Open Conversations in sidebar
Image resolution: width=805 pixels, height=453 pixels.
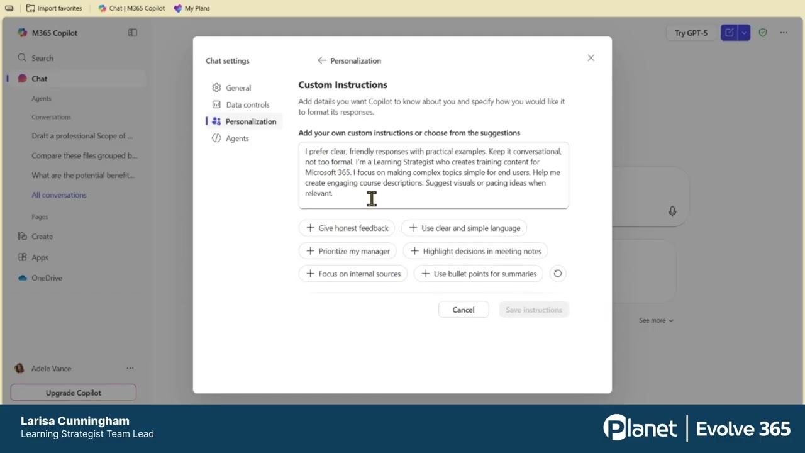click(x=51, y=117)
